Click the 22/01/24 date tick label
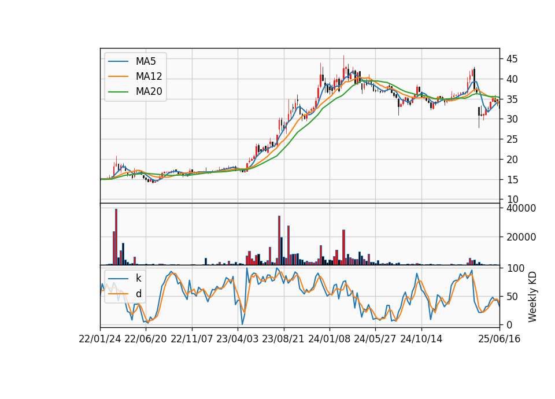 [100, 339]
